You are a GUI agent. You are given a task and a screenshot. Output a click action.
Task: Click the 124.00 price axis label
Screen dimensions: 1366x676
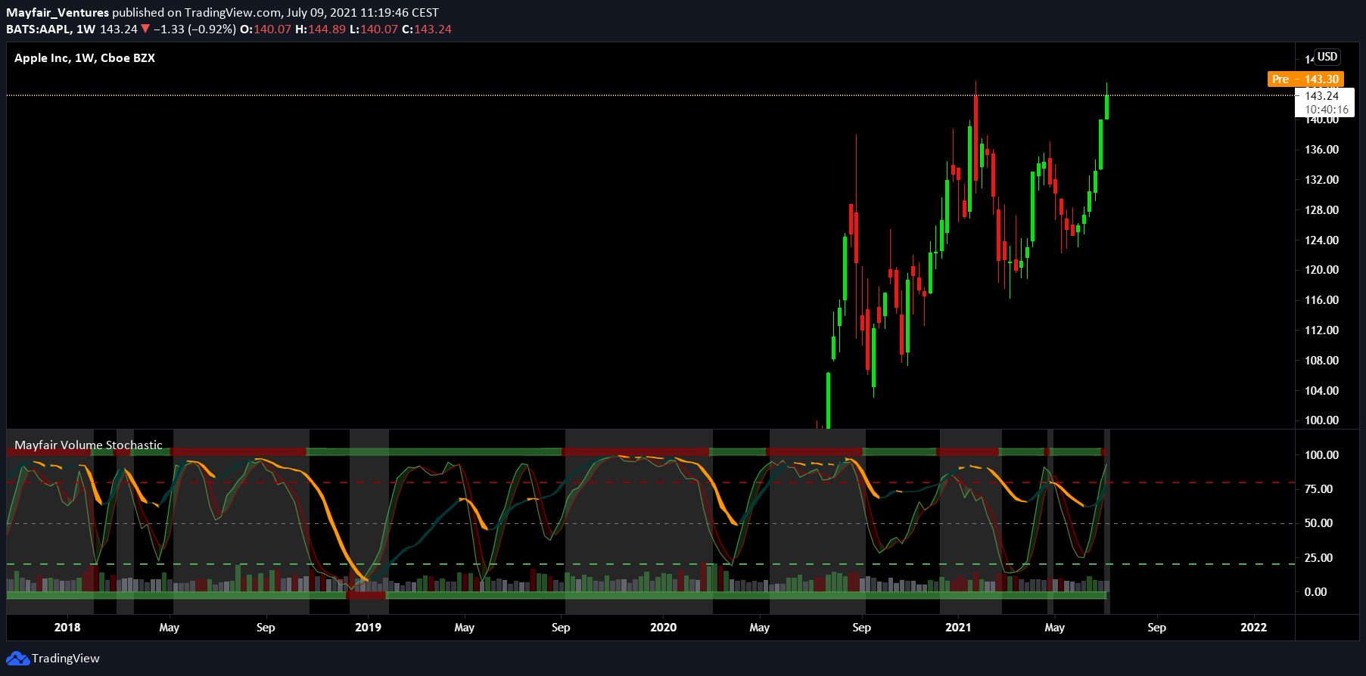pos(1321,240)
